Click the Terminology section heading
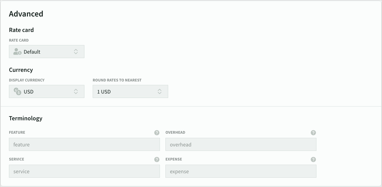The image size is (382, 187). click(x=26, y=118)
